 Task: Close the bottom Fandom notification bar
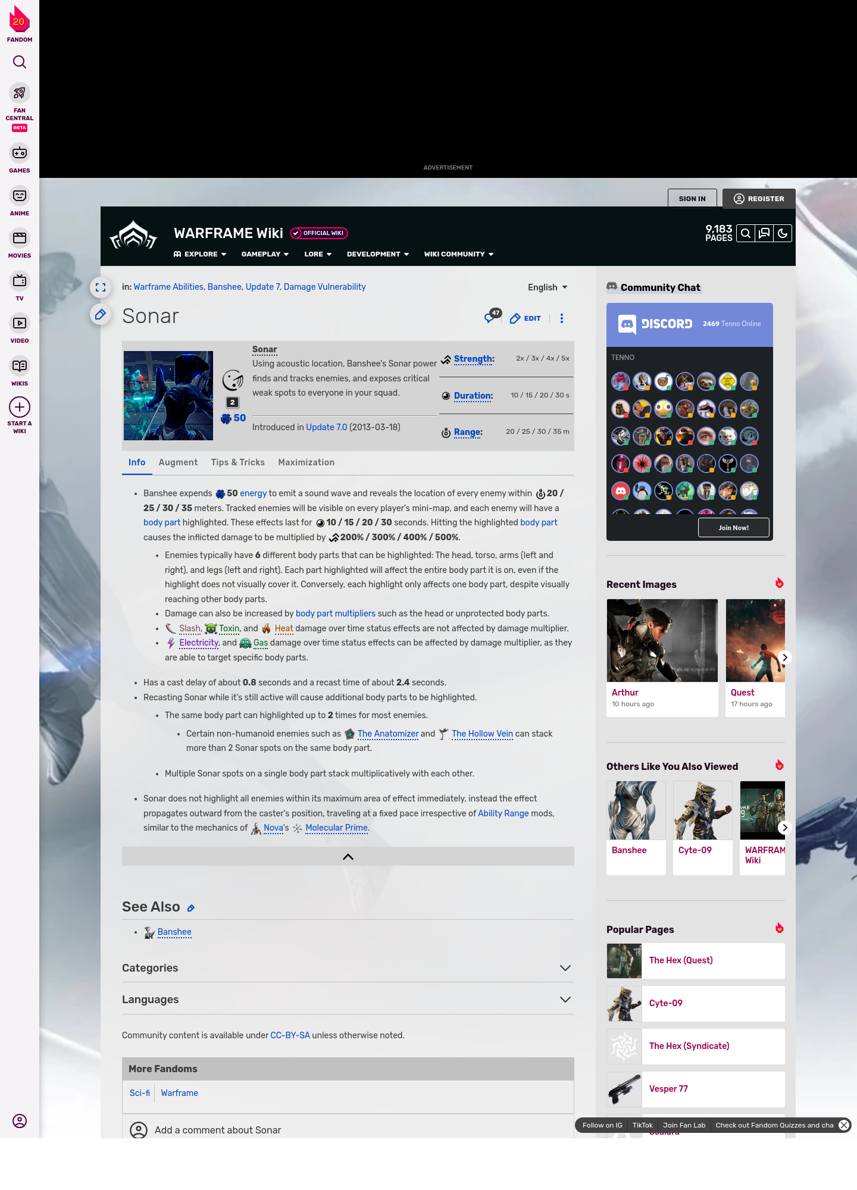pyautogui.click(x=844, y=1125)
